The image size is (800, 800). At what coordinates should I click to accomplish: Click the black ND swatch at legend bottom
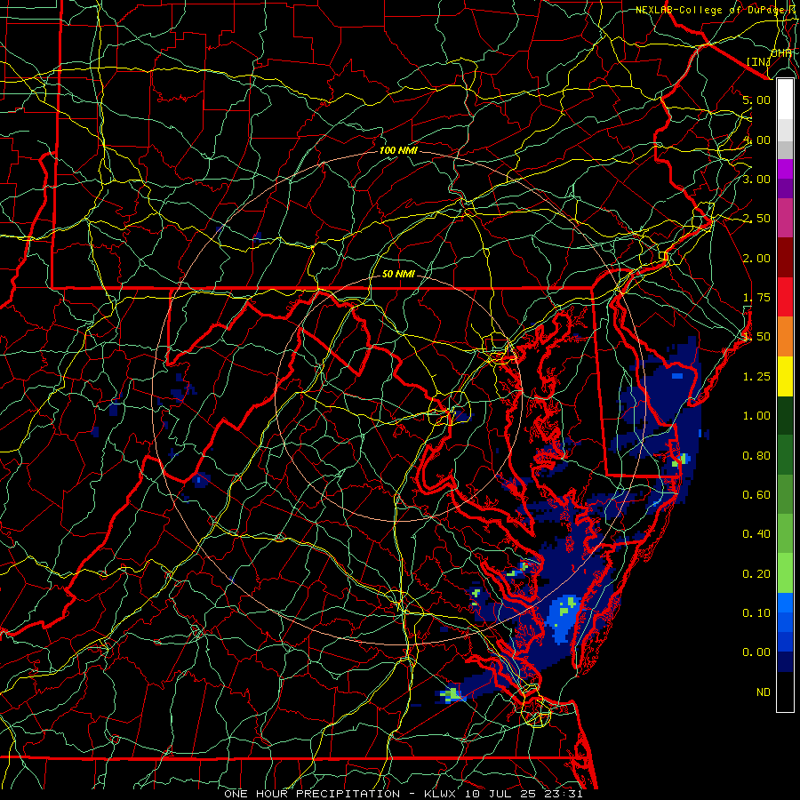coord(785,692)
